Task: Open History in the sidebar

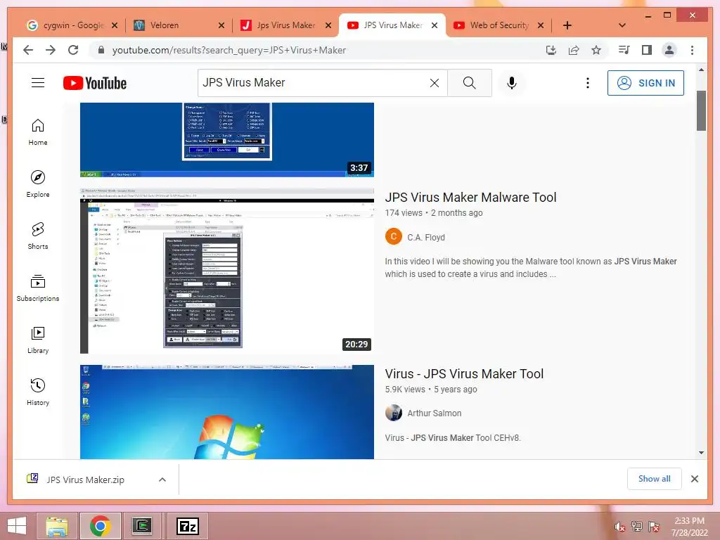Action: [x=38, y=392]
